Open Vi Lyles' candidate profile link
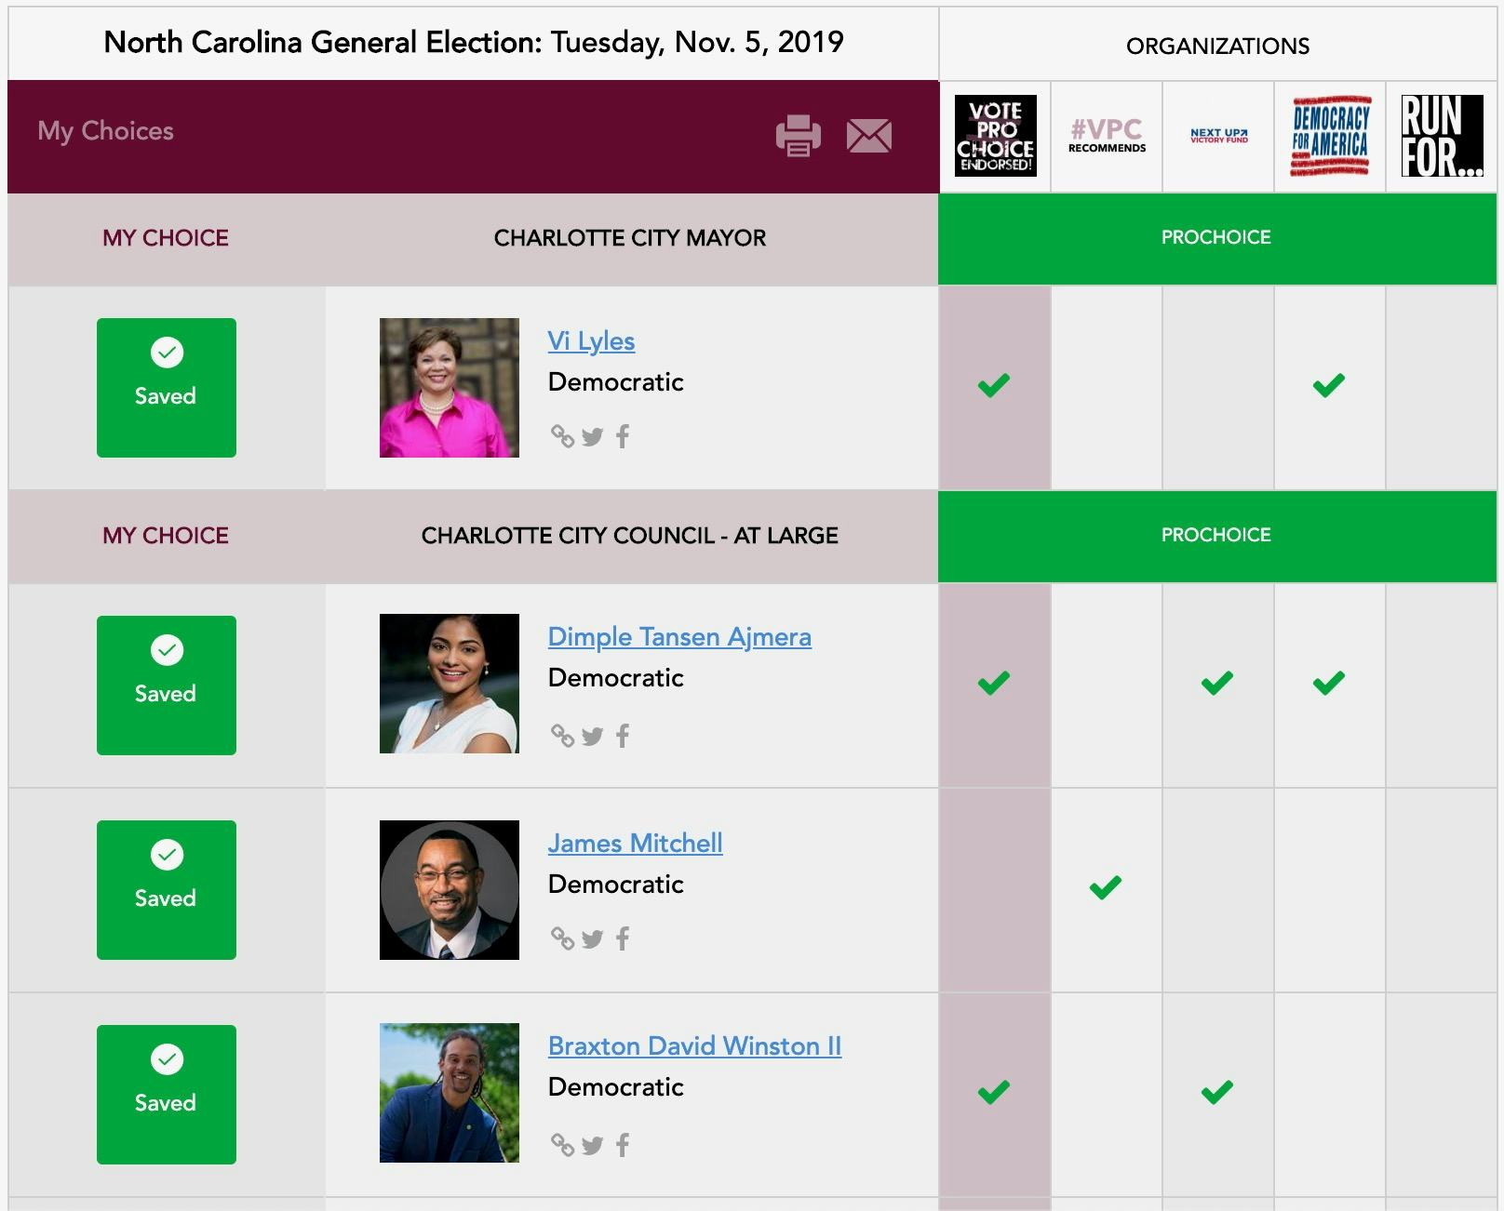 pos(592,340)
